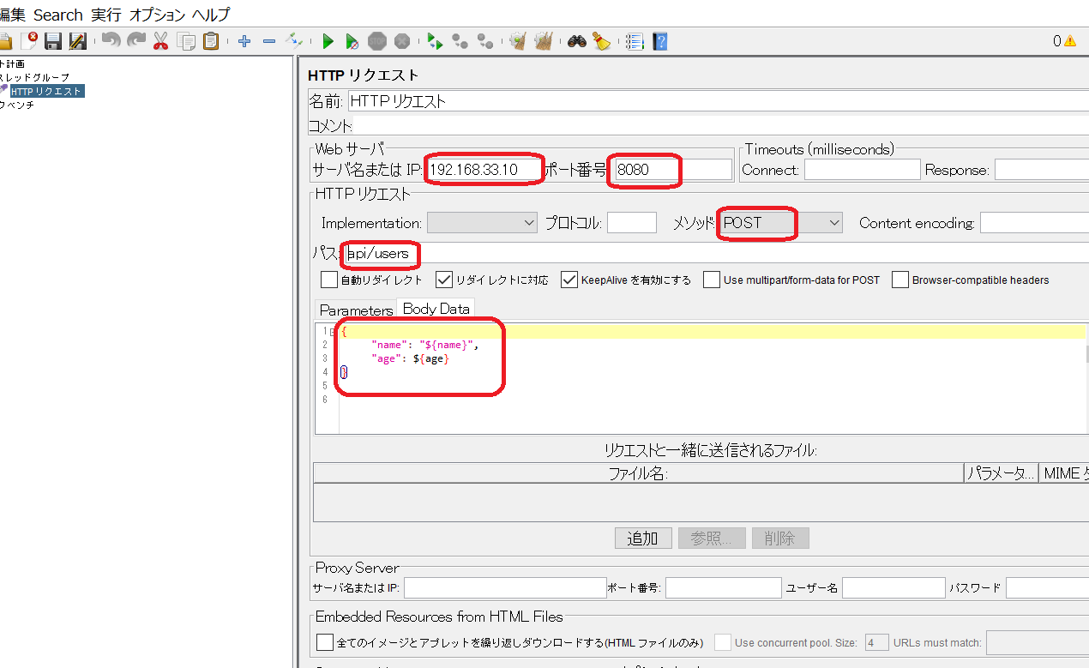Click the 名前 input field
This screenshot has height=668, width=1089.
click(719, 101)
